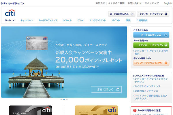The image size is (173, 115).
Task: Click the シティカードジャパン title text
Action: 12,3
